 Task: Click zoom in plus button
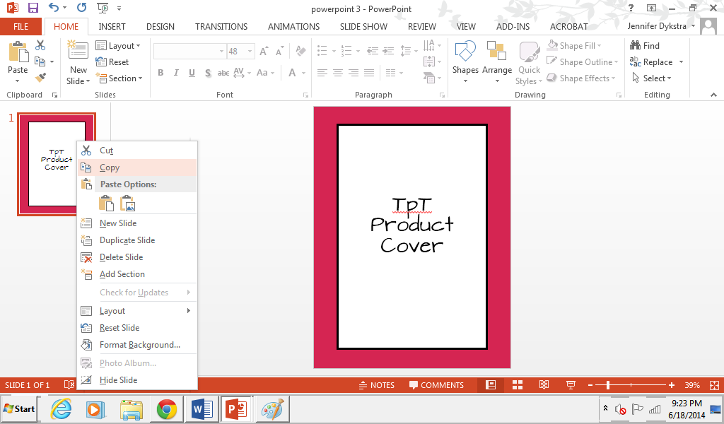click(x=672, y=385)
